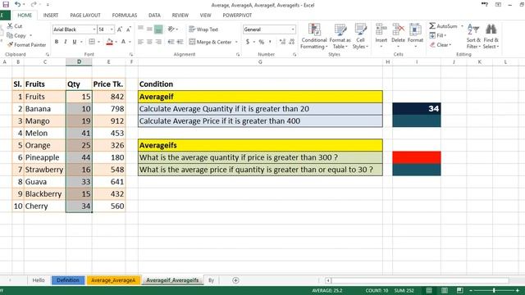Increase the indent

point(180,42)
